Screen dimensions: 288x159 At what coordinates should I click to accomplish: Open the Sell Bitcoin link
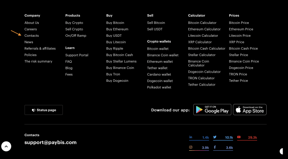click(x=156, y=23)
